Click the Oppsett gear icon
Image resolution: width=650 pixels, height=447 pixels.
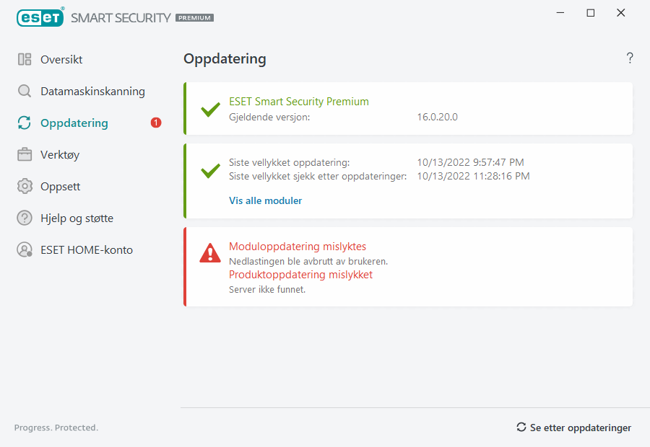coord(25,187)
